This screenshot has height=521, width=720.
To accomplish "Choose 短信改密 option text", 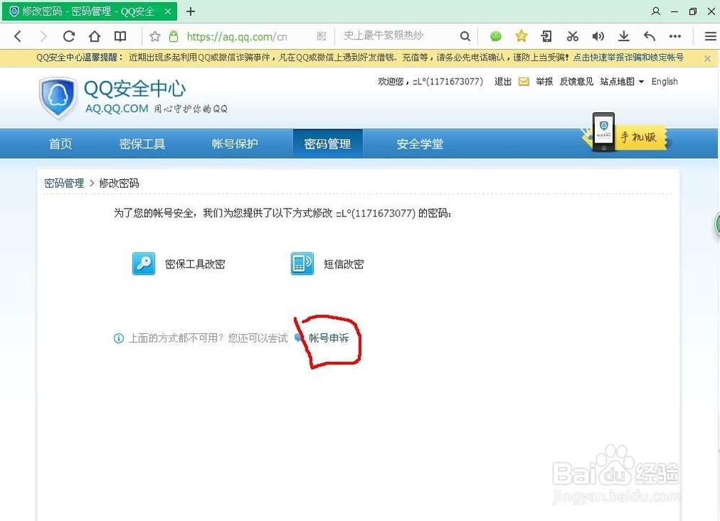I will tap(343, 264).
